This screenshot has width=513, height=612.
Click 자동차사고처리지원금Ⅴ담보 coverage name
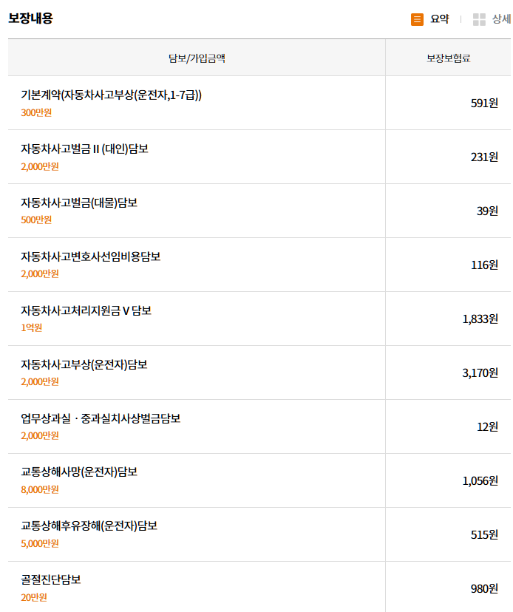86,310
